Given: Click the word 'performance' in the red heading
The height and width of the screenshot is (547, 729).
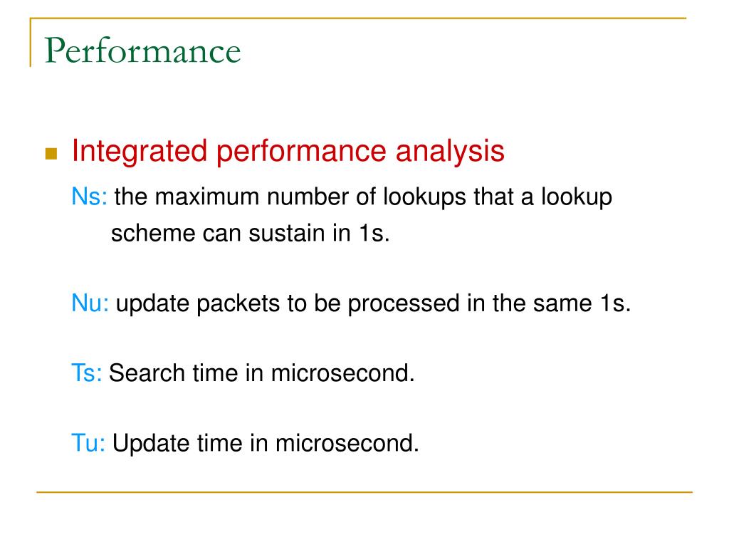Looking at the screenshot, I should (x=301, y=152).
